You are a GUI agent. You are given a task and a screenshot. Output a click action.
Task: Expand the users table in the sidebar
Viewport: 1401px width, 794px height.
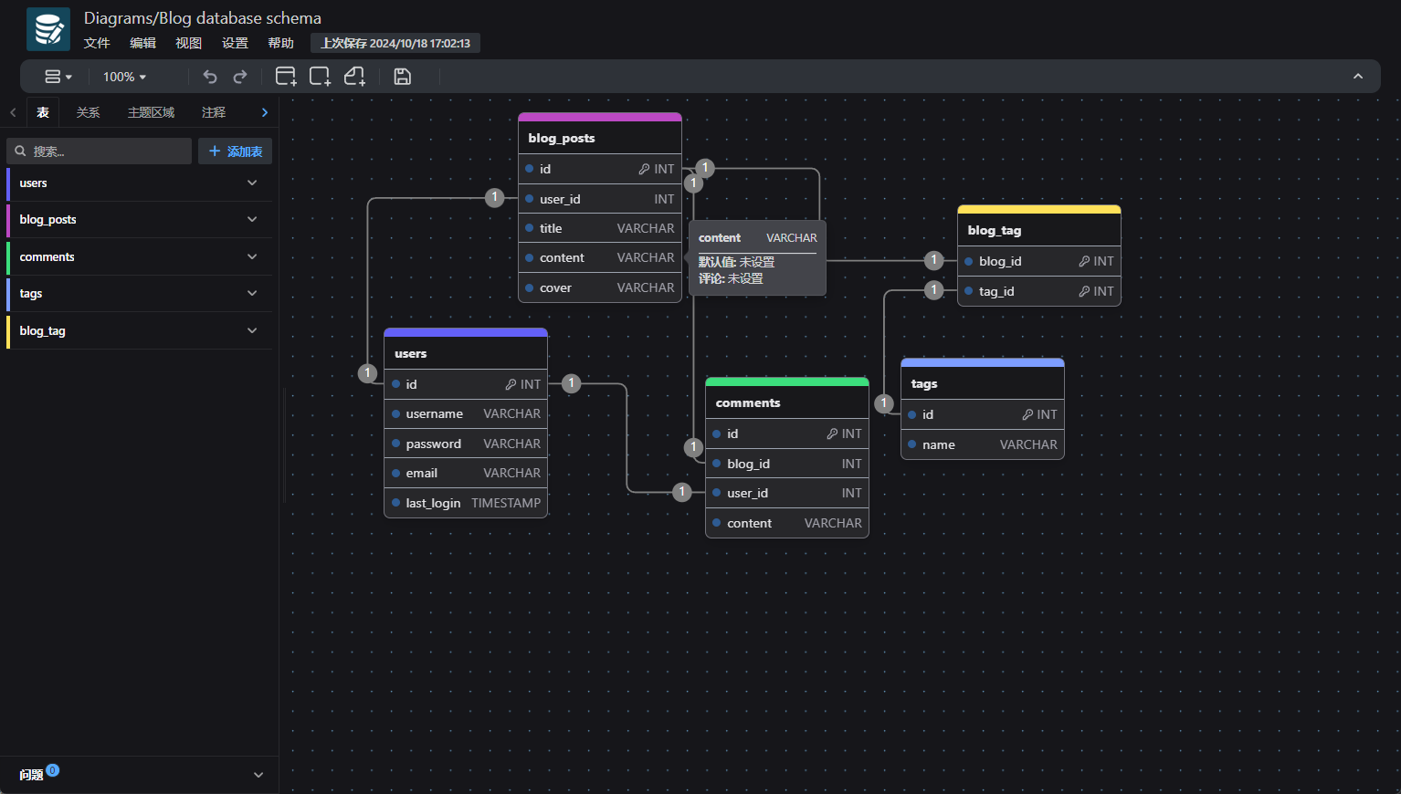tap(252, 183)
